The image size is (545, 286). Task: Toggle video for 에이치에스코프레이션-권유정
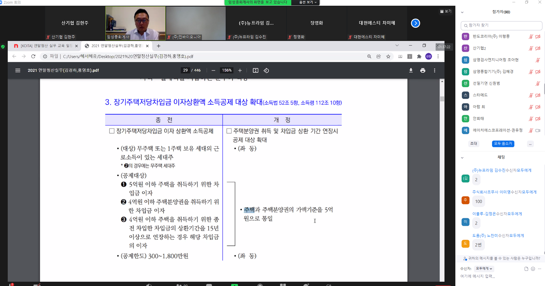[538, 131]
